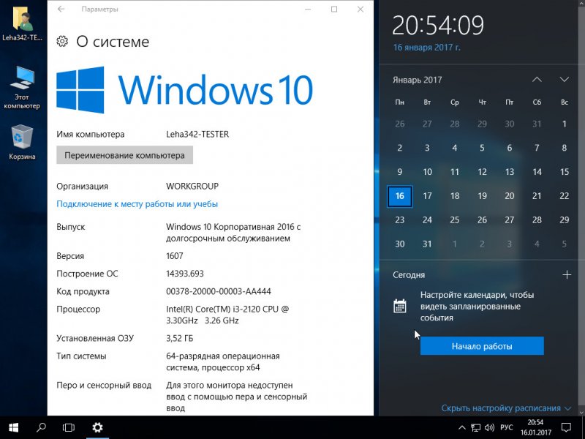This screenshot has height=439, width=585.
Task: Go back using the Settings back arrow
Action: (61, 10)
